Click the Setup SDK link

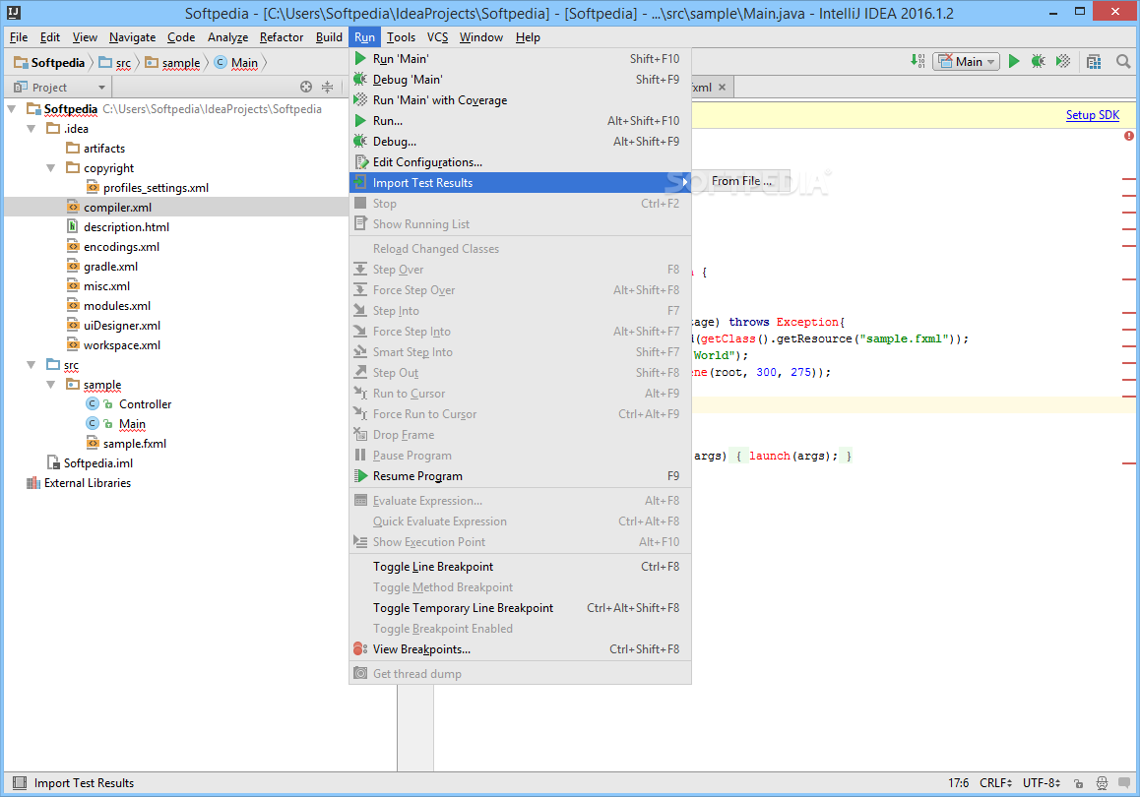[x=1092, y=115]
